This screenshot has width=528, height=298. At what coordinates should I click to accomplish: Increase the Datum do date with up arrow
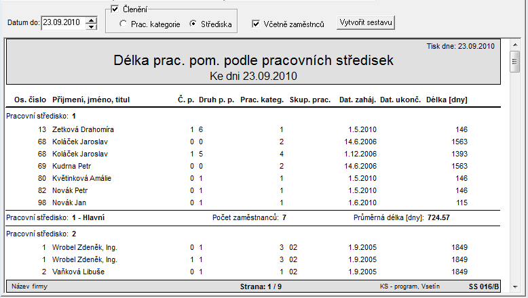(x=91, y=20)
